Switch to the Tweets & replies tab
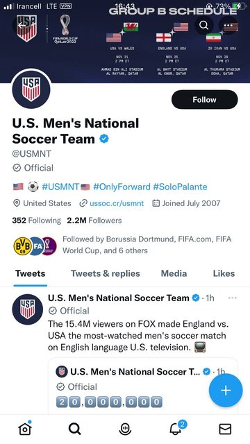 (106, 273)
